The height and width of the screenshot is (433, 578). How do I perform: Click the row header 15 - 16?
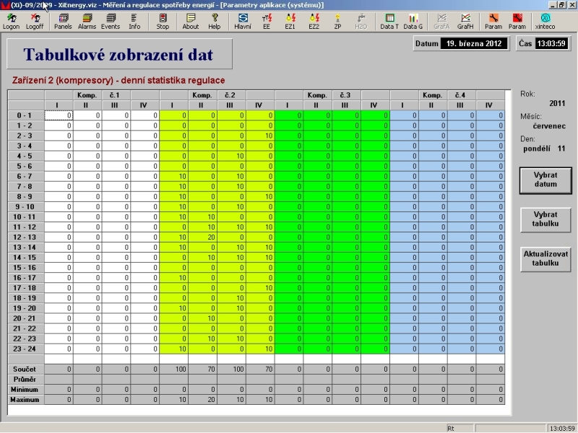25,268
